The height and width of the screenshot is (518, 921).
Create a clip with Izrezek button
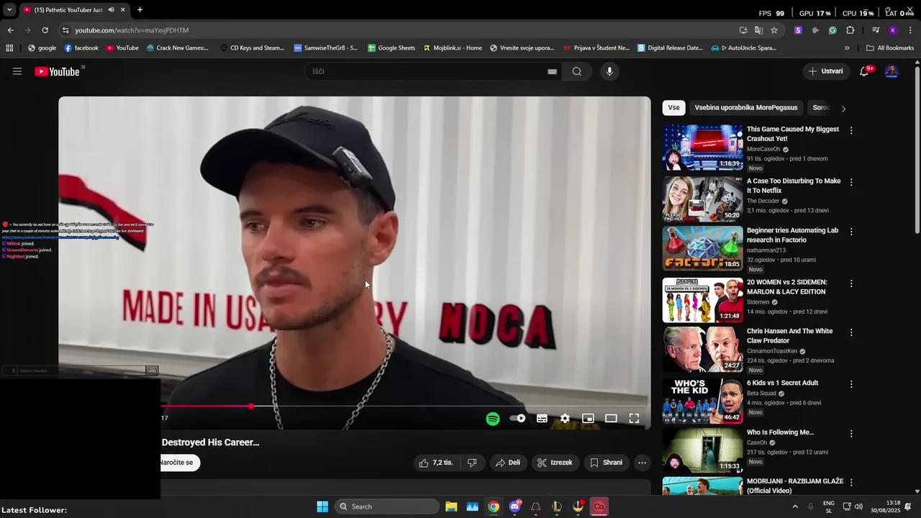555,463
